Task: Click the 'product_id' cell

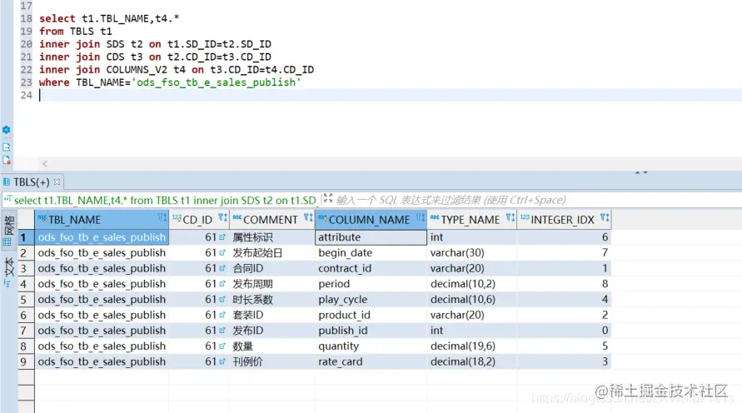Action: pyautogui.click(x=371, y=315)
